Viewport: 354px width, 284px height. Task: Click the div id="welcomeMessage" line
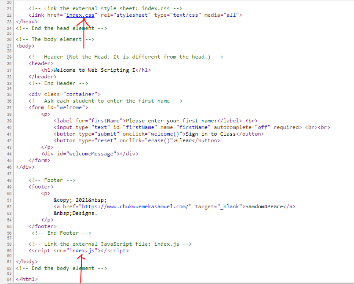[90, 154]
